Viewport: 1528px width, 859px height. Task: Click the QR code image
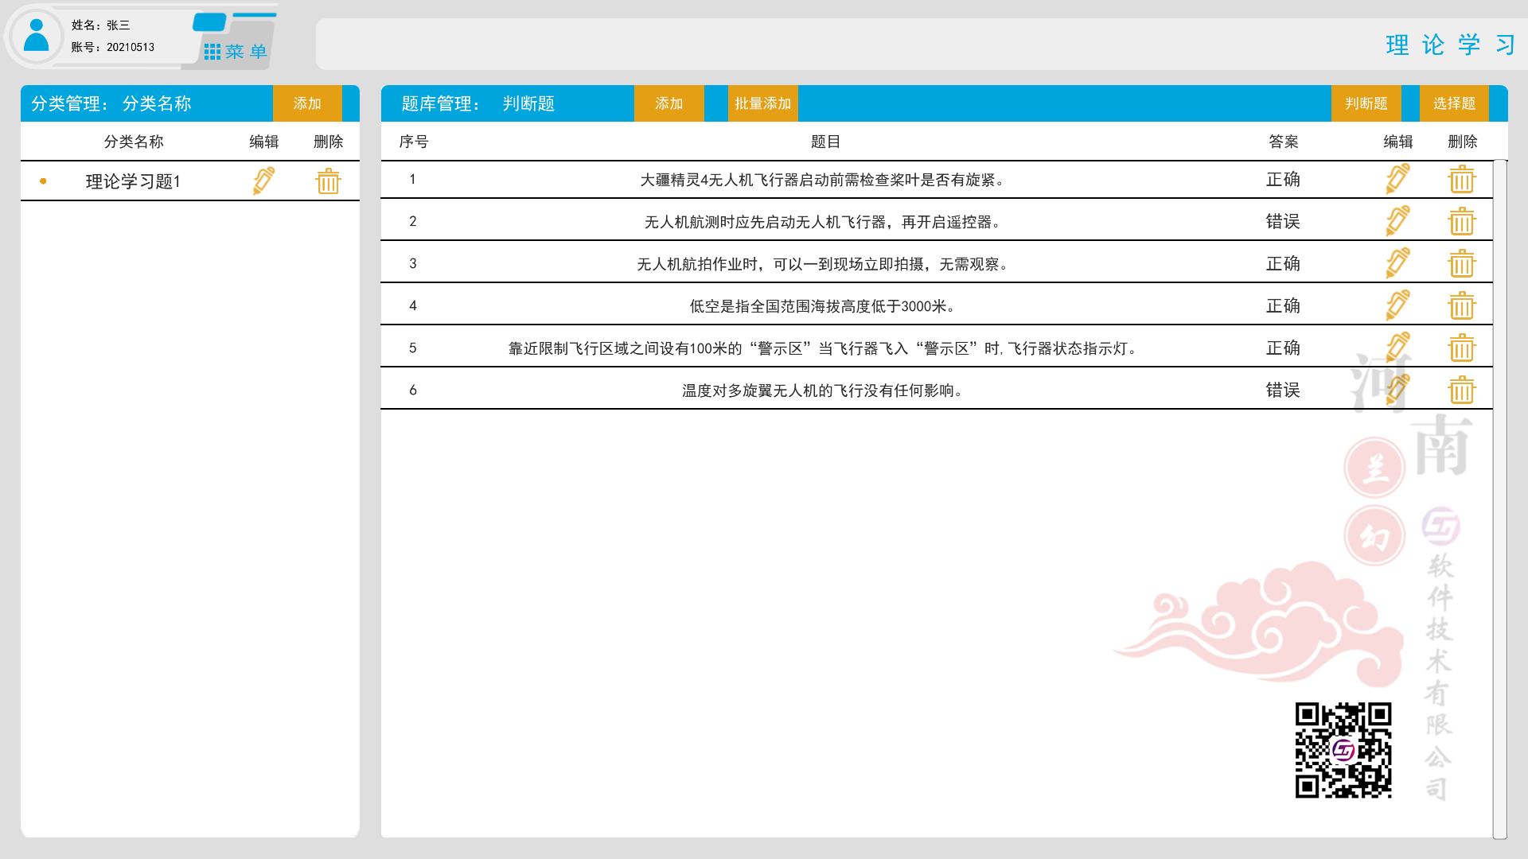(x=1343, y=748)
